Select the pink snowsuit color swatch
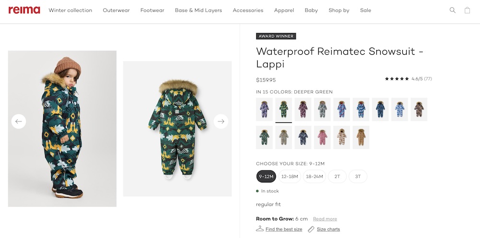Image resolution: width=480 pixels, height=238 pixels. [323, 137]
